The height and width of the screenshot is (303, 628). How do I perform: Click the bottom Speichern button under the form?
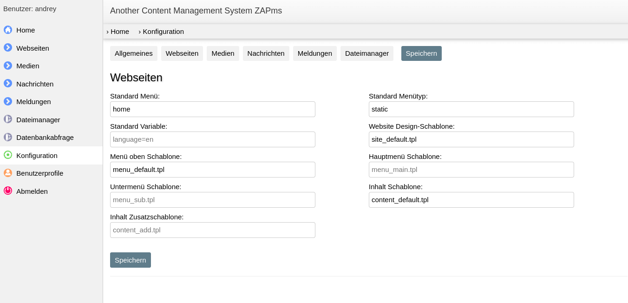coord(131,260)
